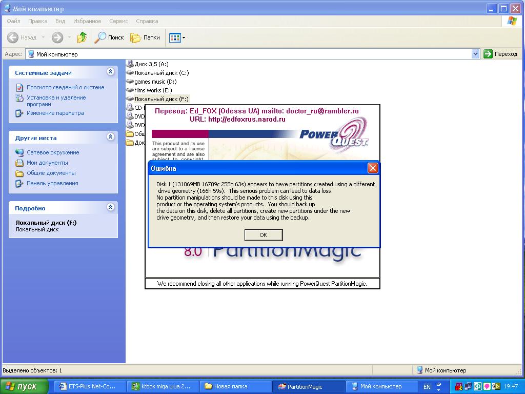Screen dimensions: 525x394
Task: Expand the address bar dropdown
Action: click(475, 54)
